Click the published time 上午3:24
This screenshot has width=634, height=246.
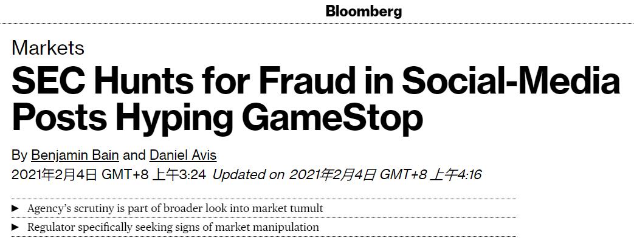[179, 175]
